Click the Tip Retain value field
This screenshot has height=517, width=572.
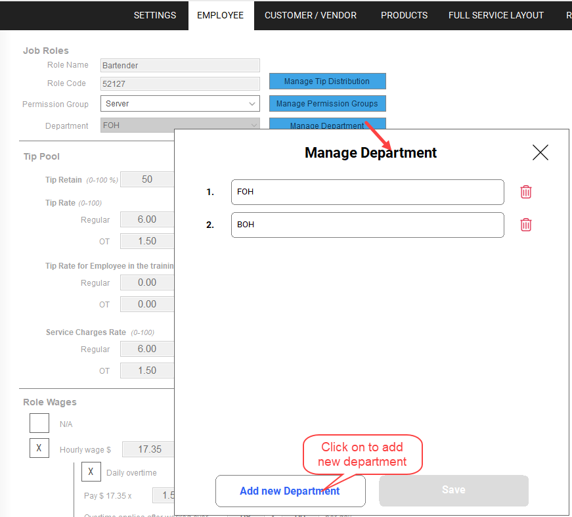pyautogui.click(x=147, y=179)
